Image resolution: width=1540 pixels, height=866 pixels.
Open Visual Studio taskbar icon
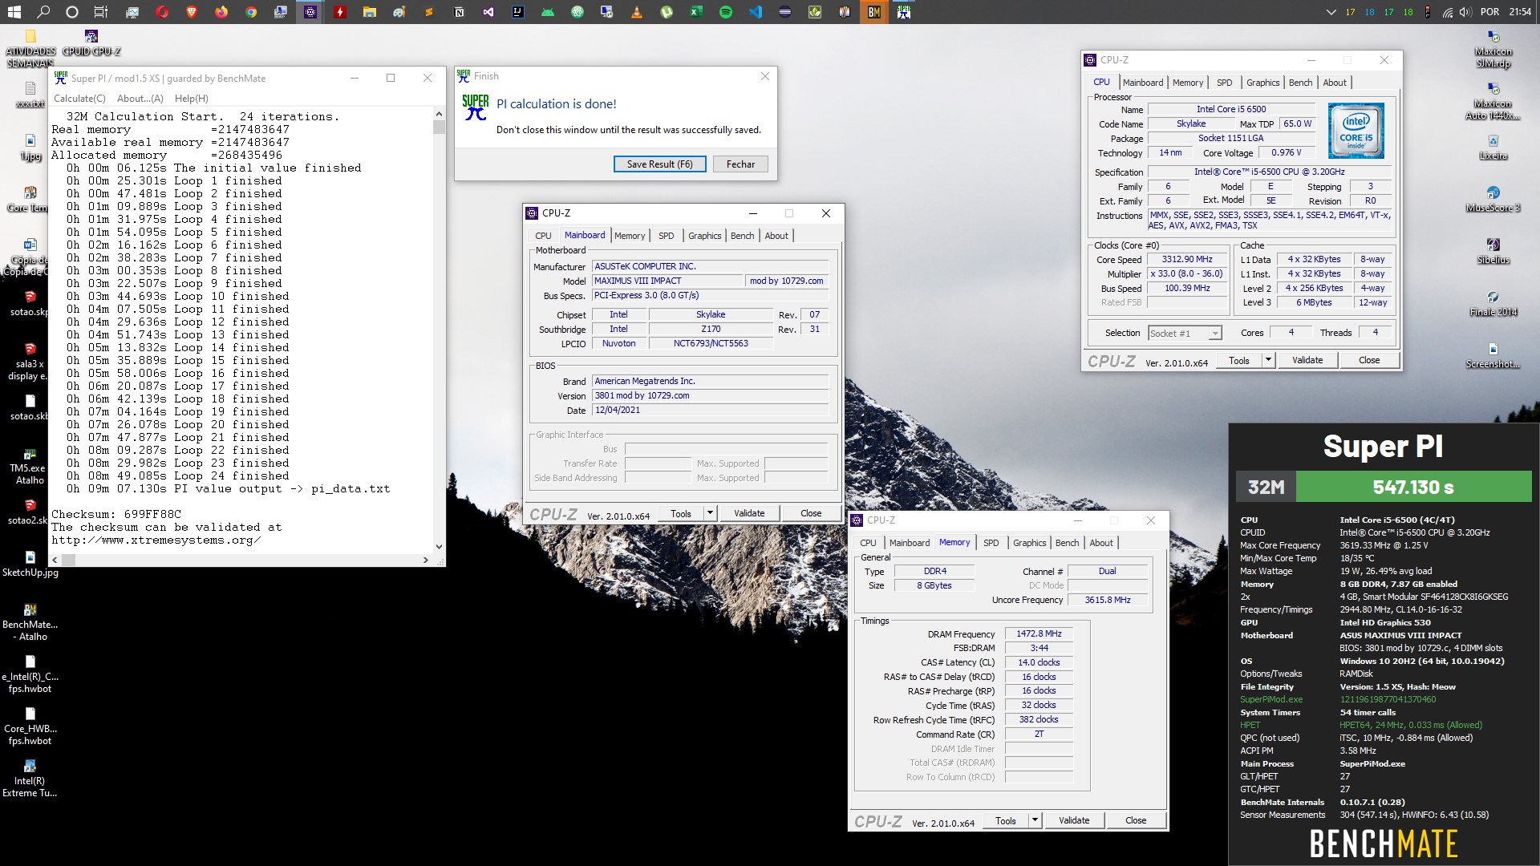488,12
